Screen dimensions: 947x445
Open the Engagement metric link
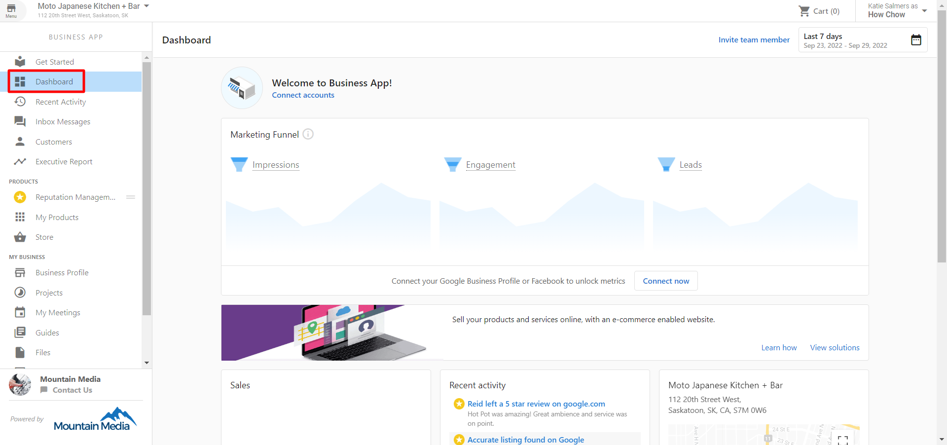pos(491,165)
